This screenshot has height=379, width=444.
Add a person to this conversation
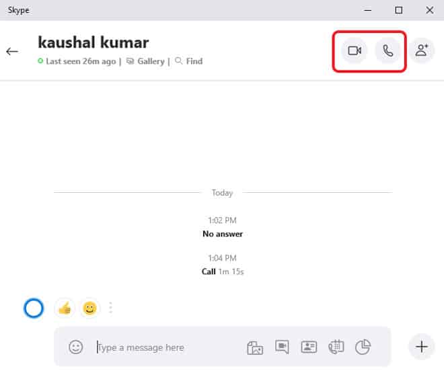[x=422, y=50]
